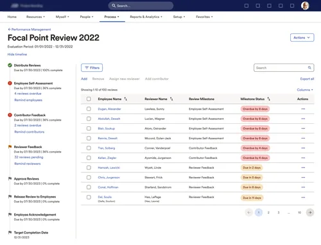Viewport: 321px width, 245px height.
Task: Open 4 reviews overdue link
Action: 28,94
